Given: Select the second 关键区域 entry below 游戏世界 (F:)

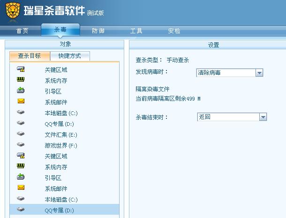Looking at the screenshot, I should point(56,156).
